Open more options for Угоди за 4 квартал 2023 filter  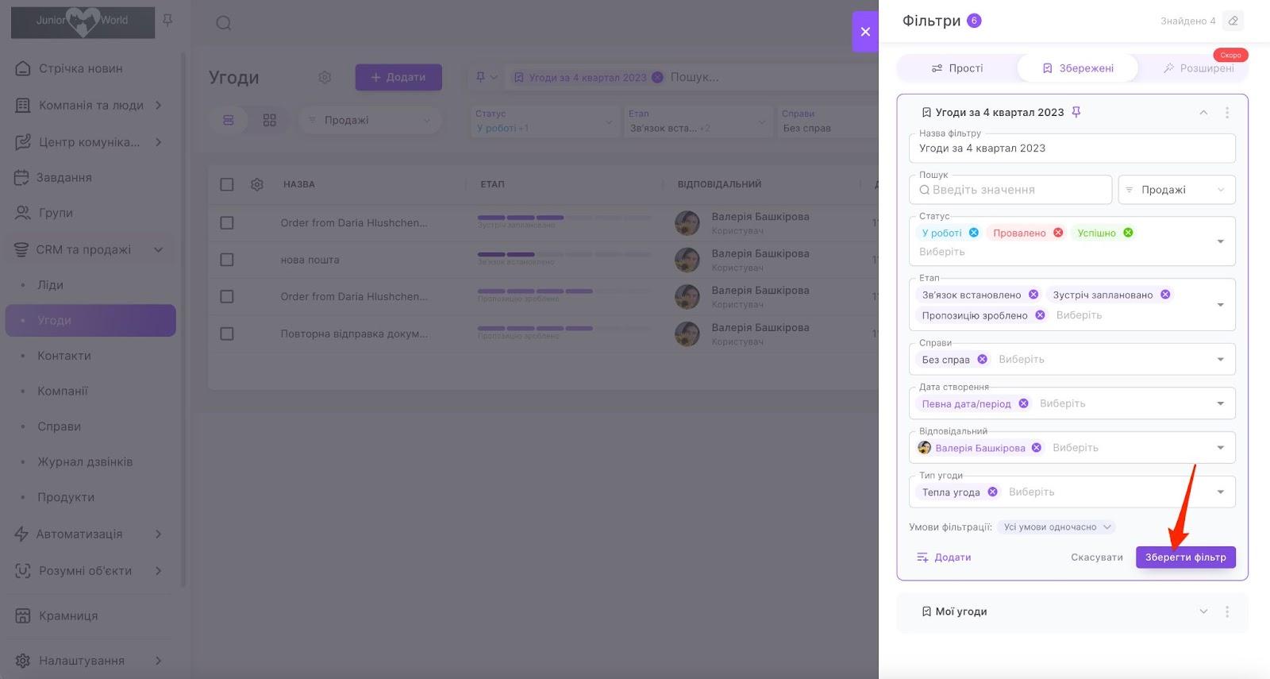pyautogui.click(x=1227, y=113)
